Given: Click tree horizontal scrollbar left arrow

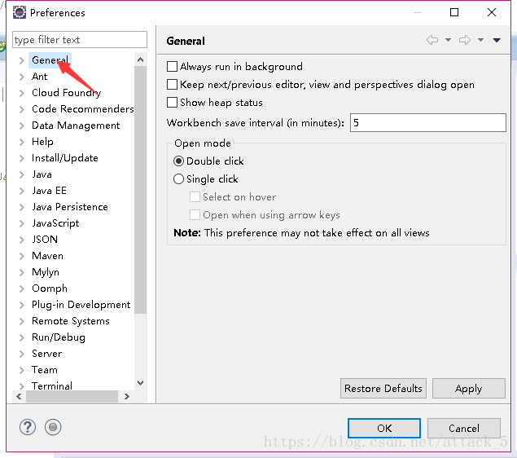Looking at the screenshot, I should (19, 396).
